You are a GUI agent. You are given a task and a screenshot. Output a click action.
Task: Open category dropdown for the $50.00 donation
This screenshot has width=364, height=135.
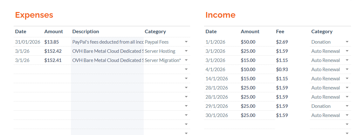[347, 42]
